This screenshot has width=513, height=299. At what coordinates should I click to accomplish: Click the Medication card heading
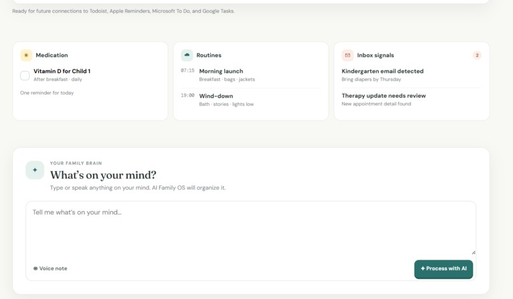point(52,55)
